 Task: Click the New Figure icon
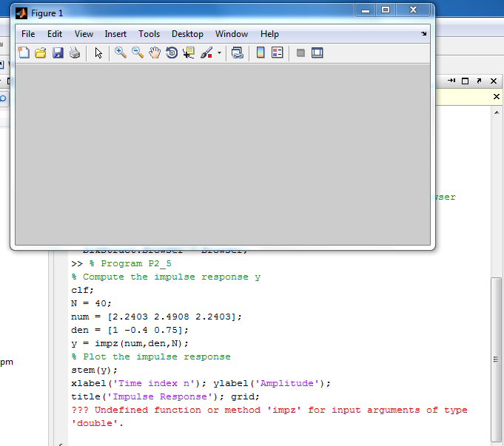pos(24,53)
